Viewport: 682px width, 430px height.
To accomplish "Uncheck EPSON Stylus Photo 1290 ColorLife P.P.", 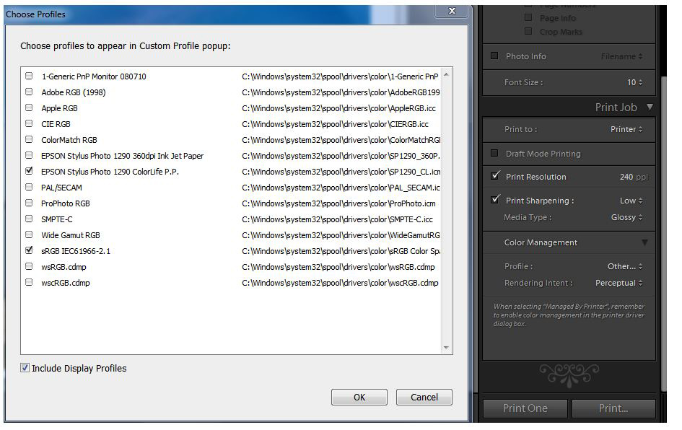I will point(29,172).
